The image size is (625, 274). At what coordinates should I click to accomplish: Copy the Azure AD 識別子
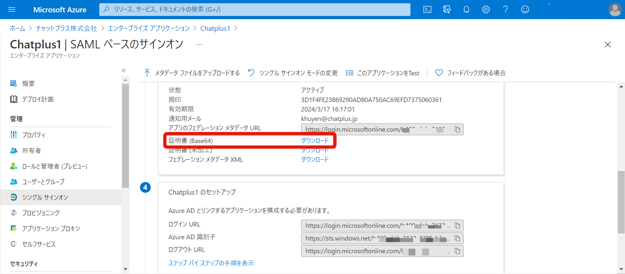(457, 238)
